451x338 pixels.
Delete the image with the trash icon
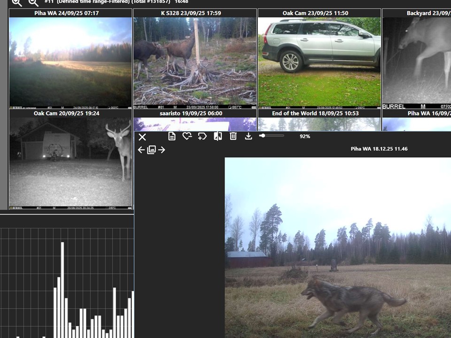[x=233, y=136]
